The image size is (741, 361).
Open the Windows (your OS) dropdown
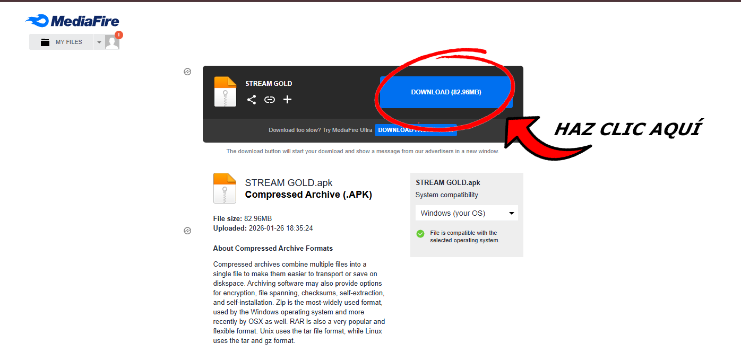[466, 213]
